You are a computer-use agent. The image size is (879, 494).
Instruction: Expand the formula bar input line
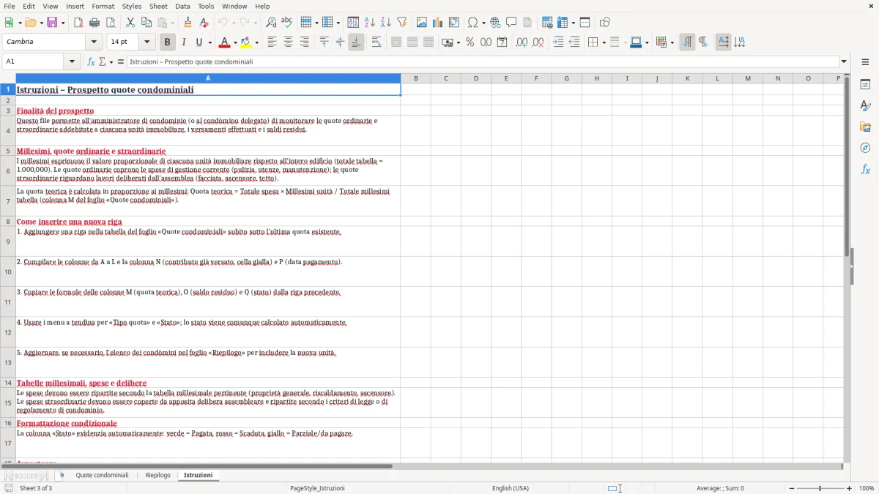click(x=844, y=62)
